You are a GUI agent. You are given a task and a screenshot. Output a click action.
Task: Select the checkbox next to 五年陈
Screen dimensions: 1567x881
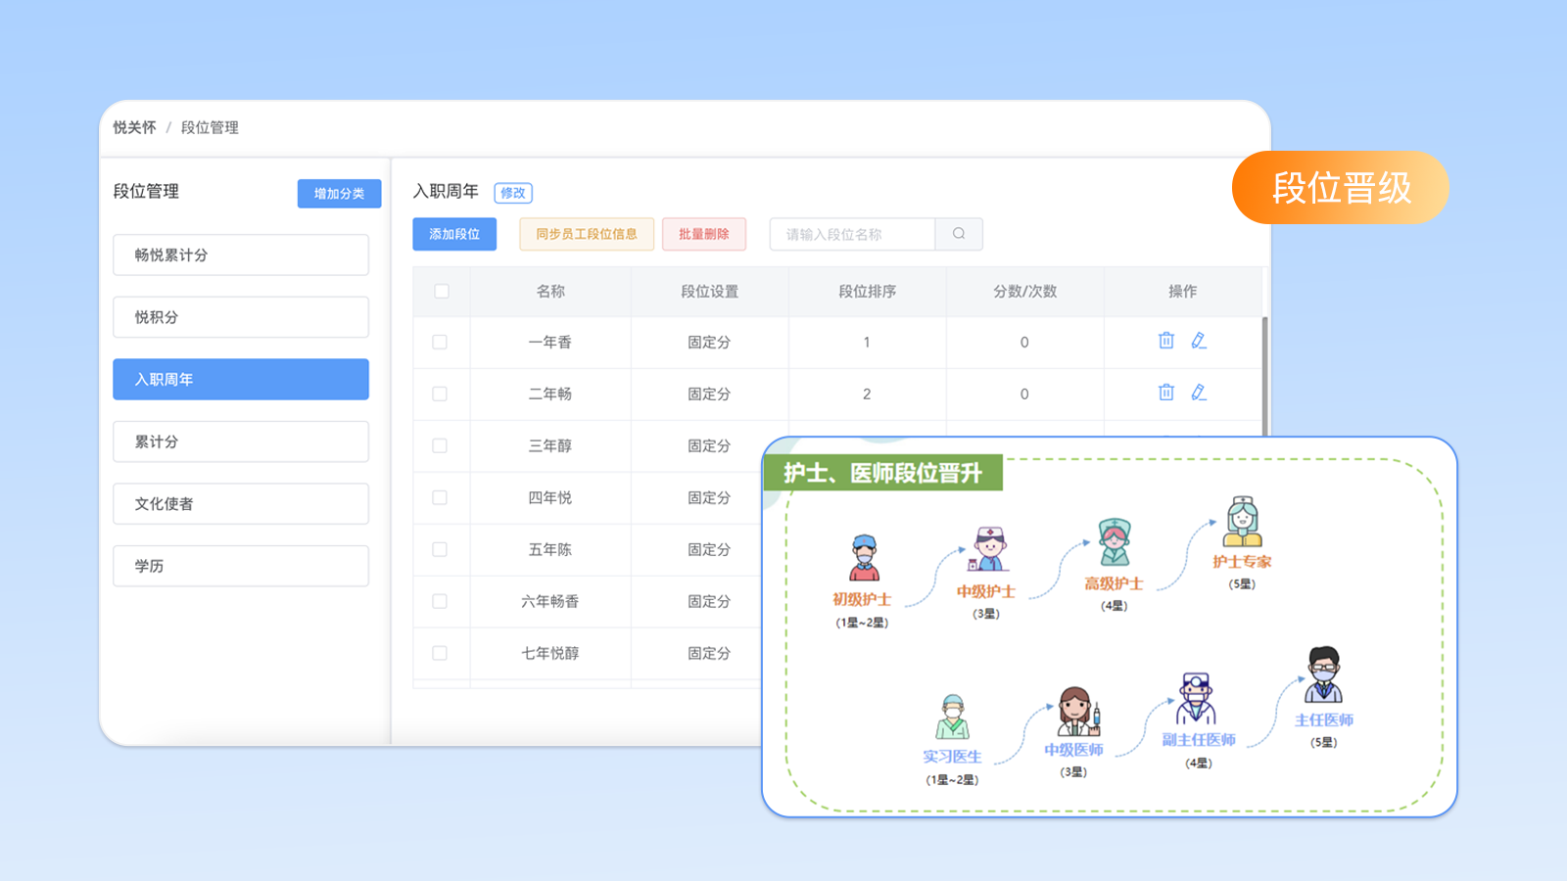440,549
